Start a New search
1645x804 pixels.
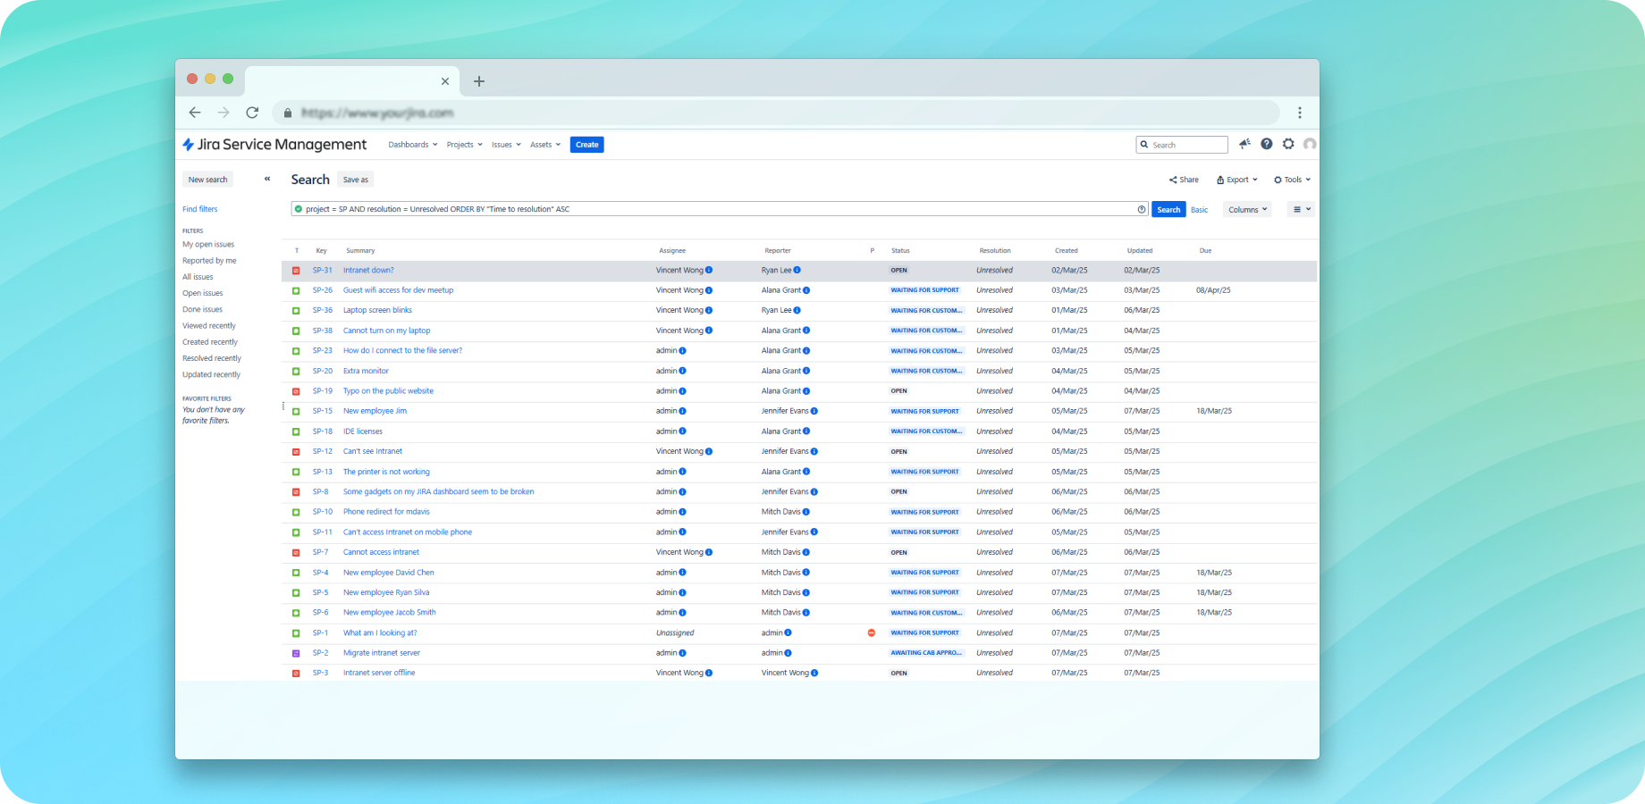(x=207, y=180)
